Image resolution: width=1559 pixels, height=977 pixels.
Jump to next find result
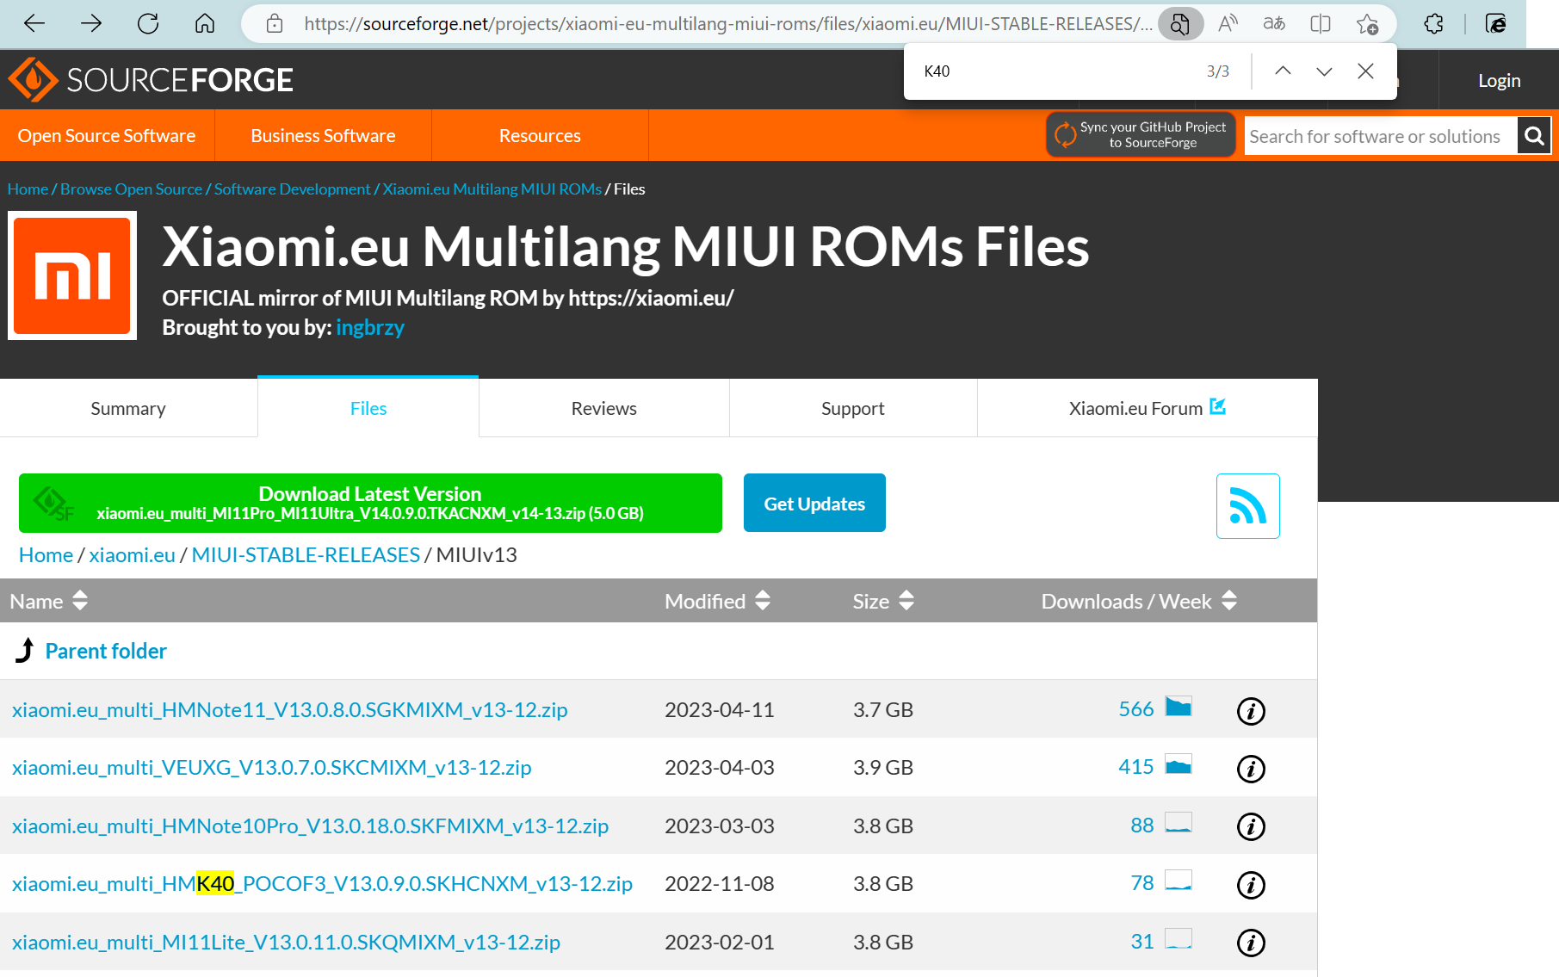pyautogui.click(x=1324, y=71)
